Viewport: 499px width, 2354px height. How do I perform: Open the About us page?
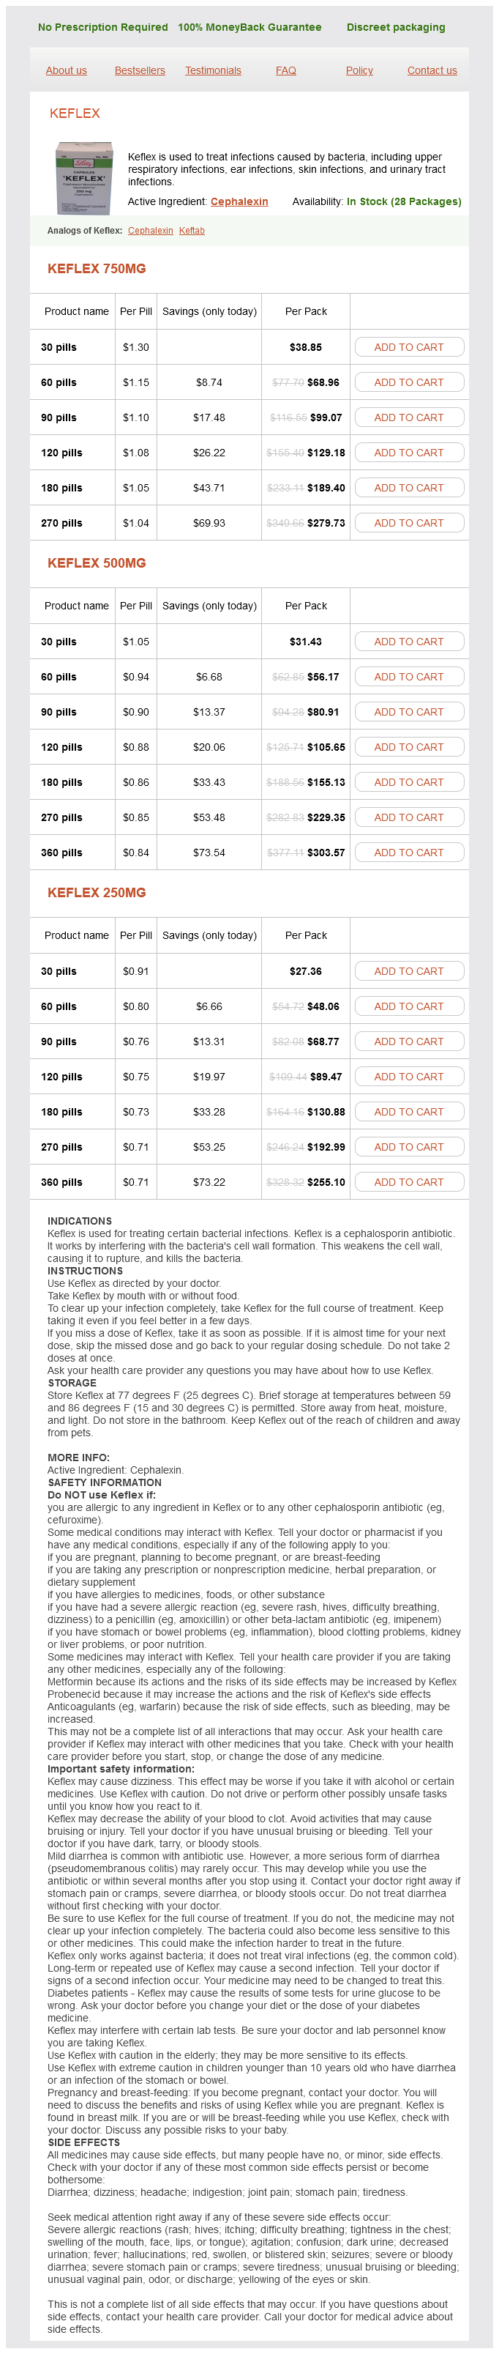tap(67, 70)
